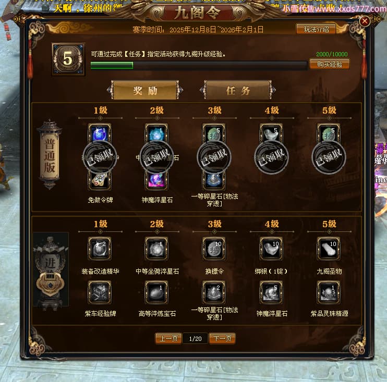Select the 紫品灵珠精源 reward icon
Viewport: 387px width, 382px height.
329,292
